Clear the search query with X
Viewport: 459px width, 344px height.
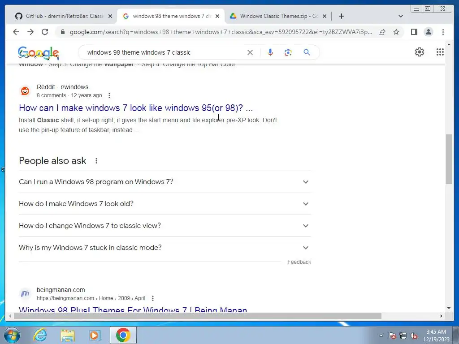tap(250, 52)
